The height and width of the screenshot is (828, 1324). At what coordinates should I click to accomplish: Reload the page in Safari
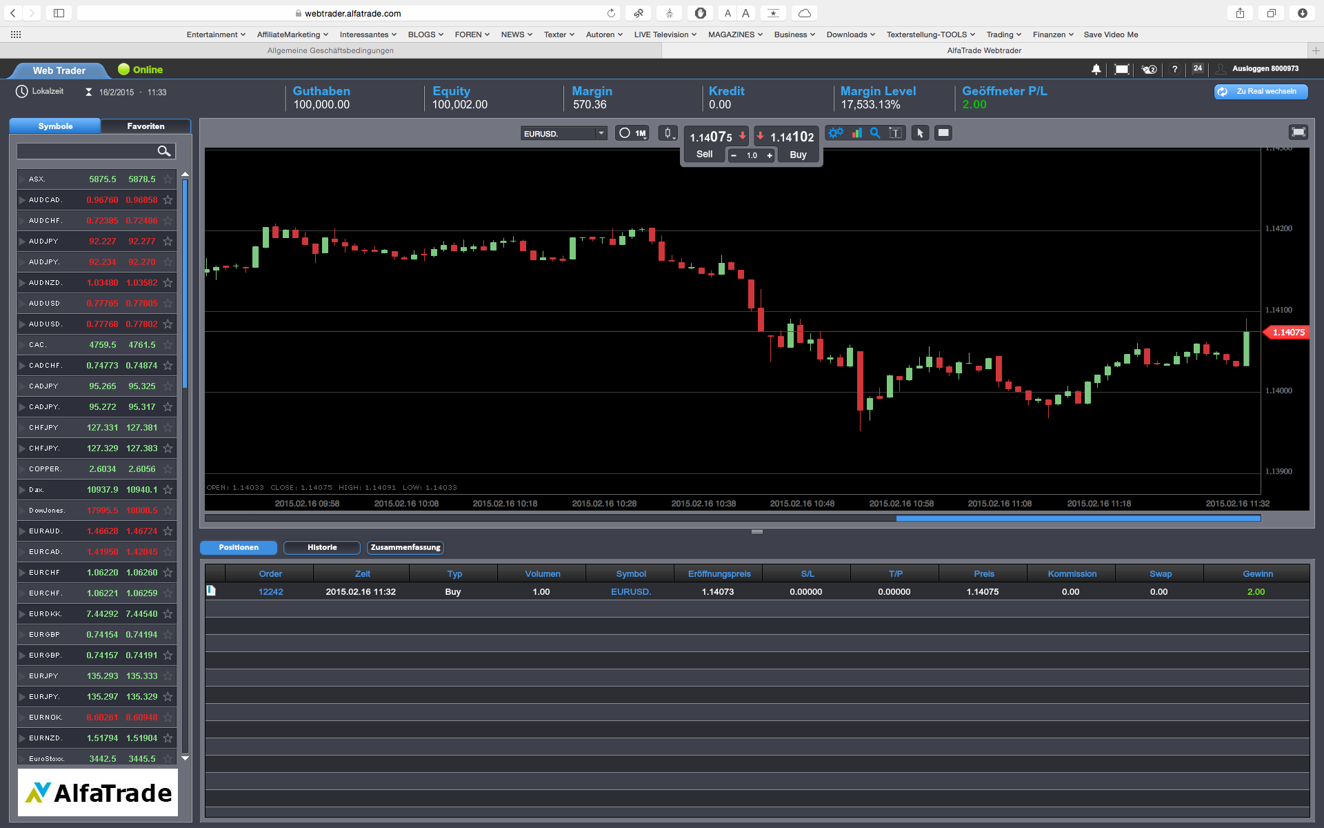click(611, 13)
